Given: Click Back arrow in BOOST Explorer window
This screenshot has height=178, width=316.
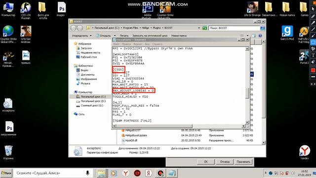Looking at the screenshot, I should click(74, 28).
